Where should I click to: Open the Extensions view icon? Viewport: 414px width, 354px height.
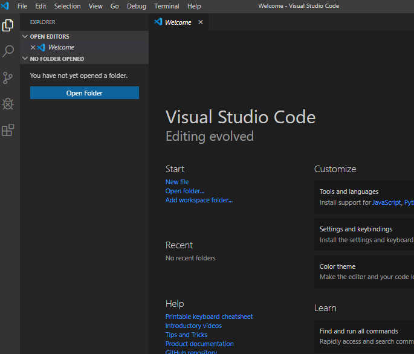(x=8, y=130)
